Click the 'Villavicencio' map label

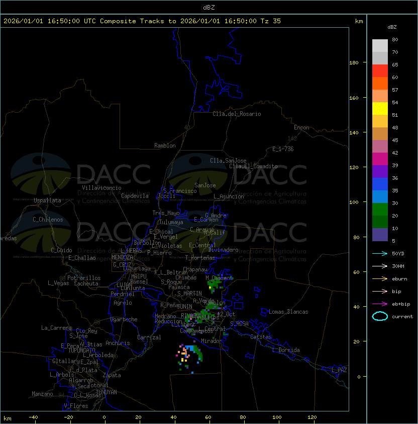click(x=101, y=188)
